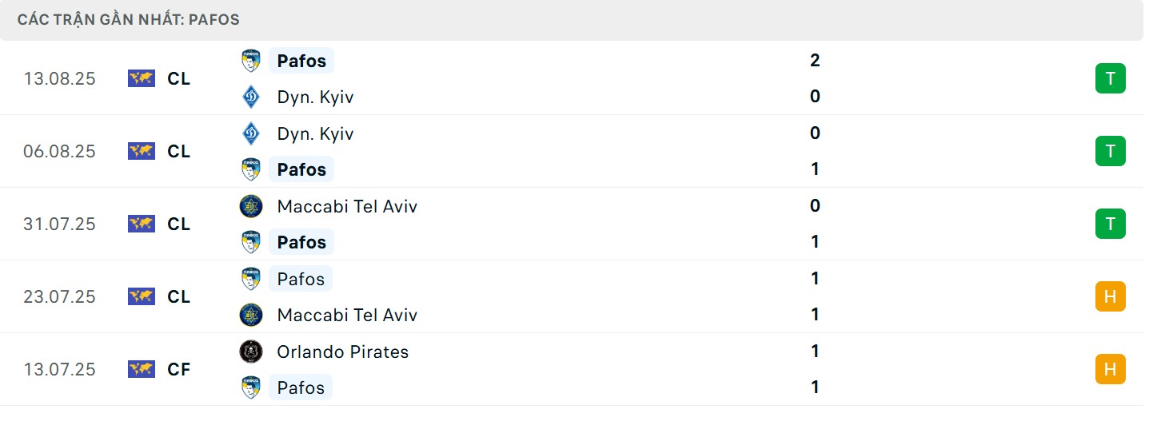The width and height of the screenshot is (1157, 425).
Task: Click orange H result badge for 23.07.25
Action: tap(1110, 296)
